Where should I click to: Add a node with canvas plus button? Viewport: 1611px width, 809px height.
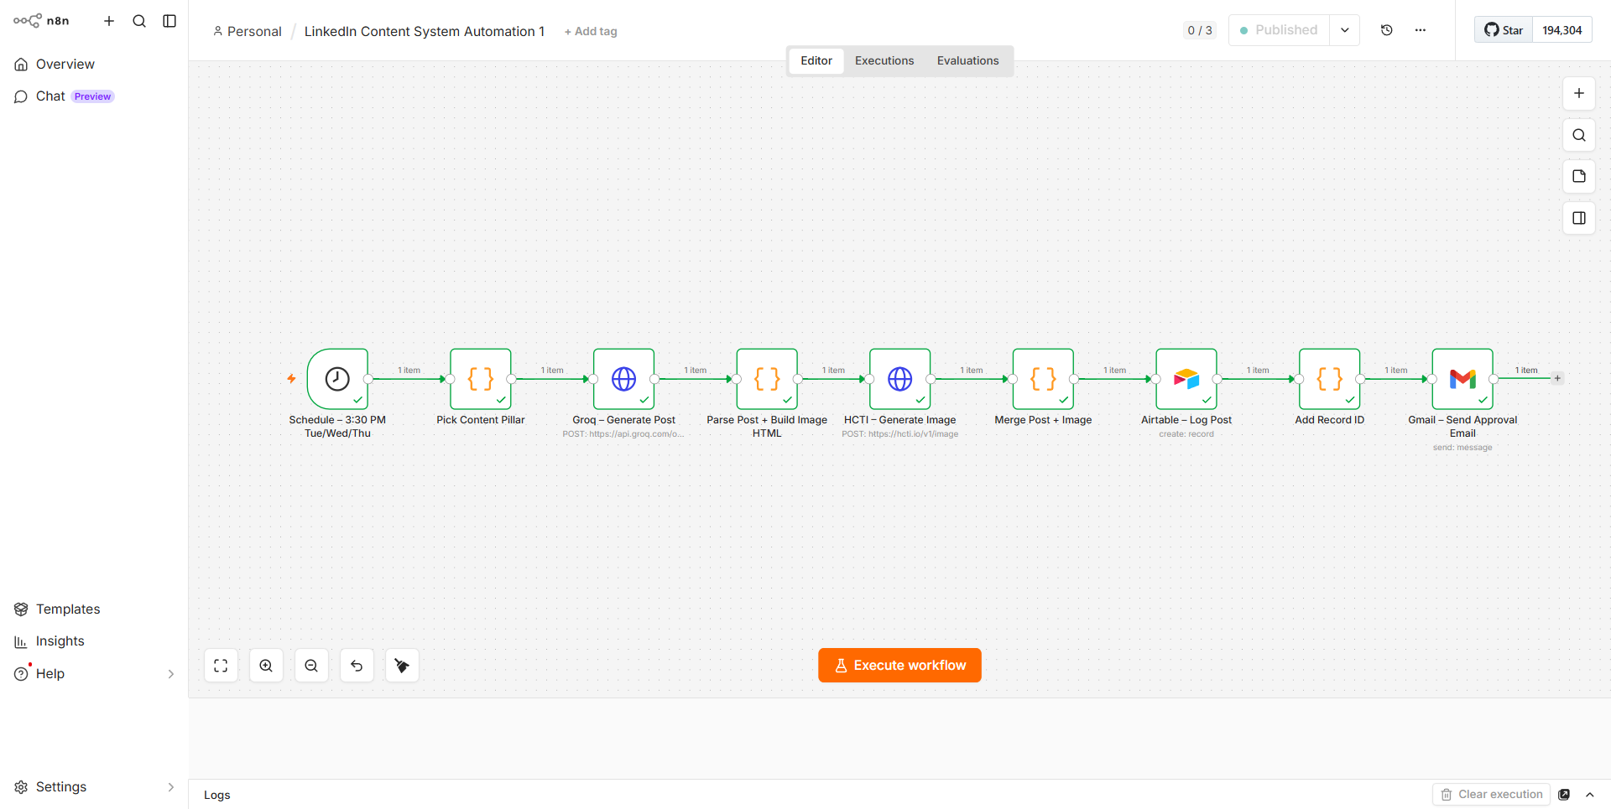[1579, 93]
